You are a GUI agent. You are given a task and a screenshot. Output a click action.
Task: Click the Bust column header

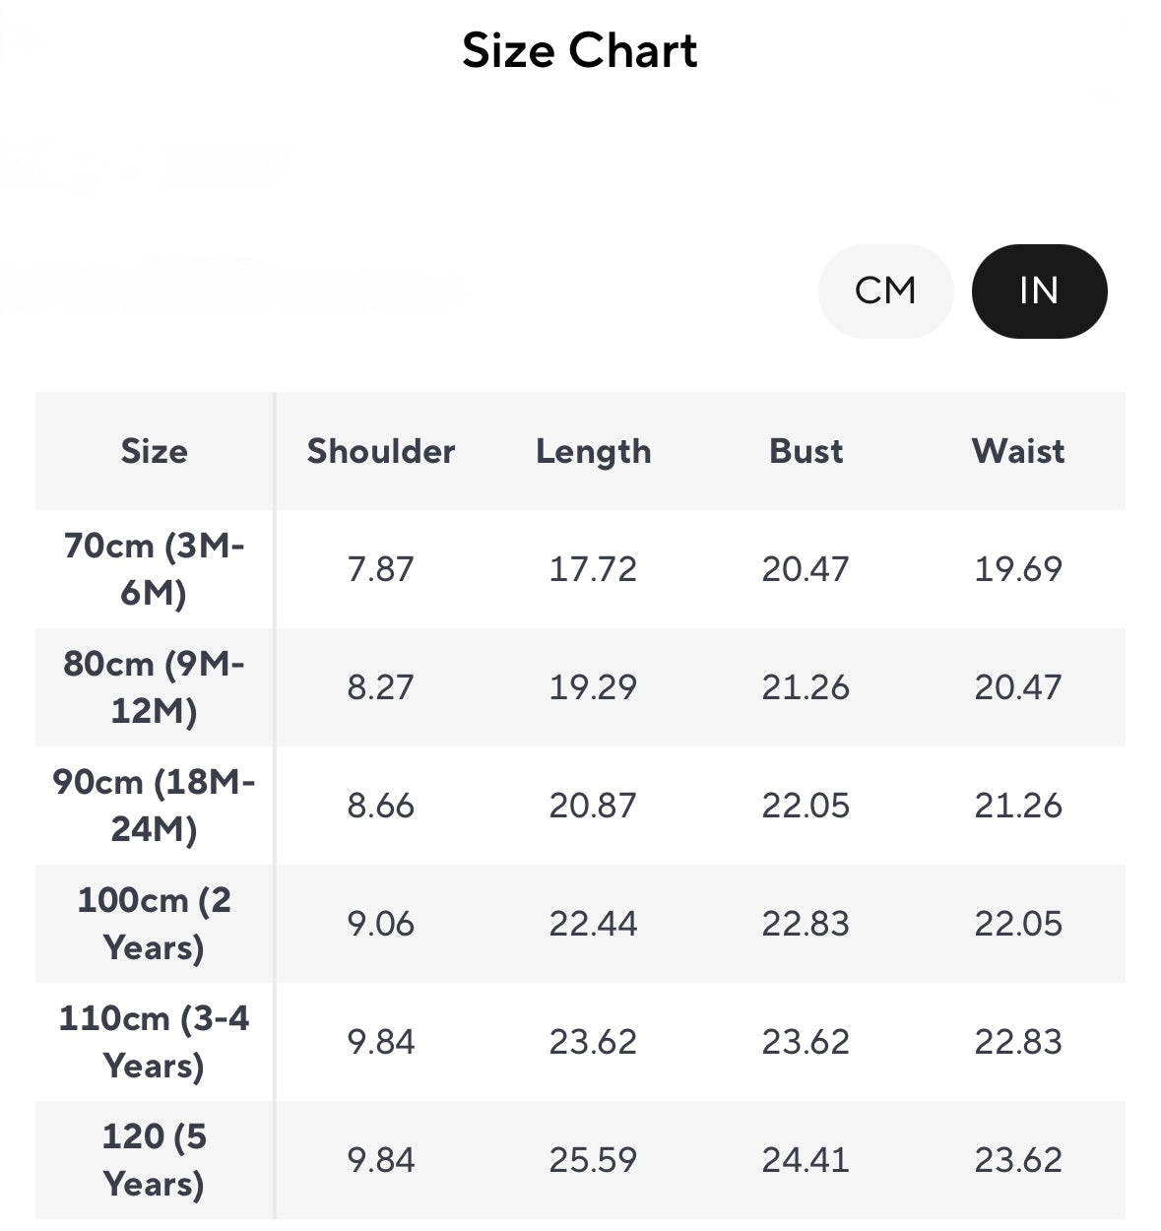click(x=806, y=451)
